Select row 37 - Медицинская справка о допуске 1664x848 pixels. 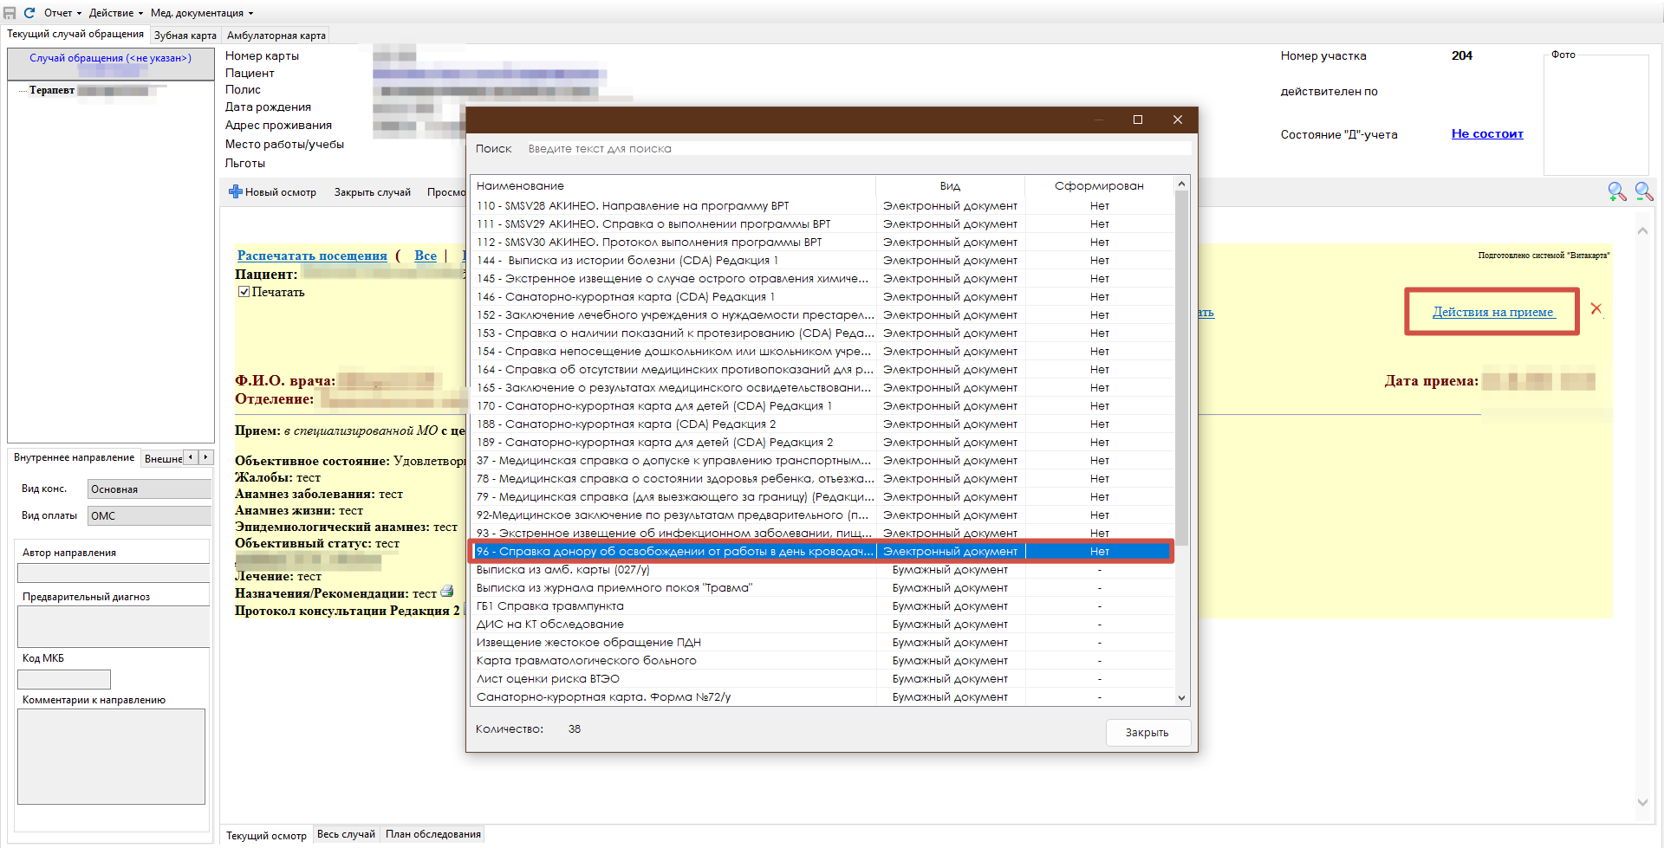[822, 460]
